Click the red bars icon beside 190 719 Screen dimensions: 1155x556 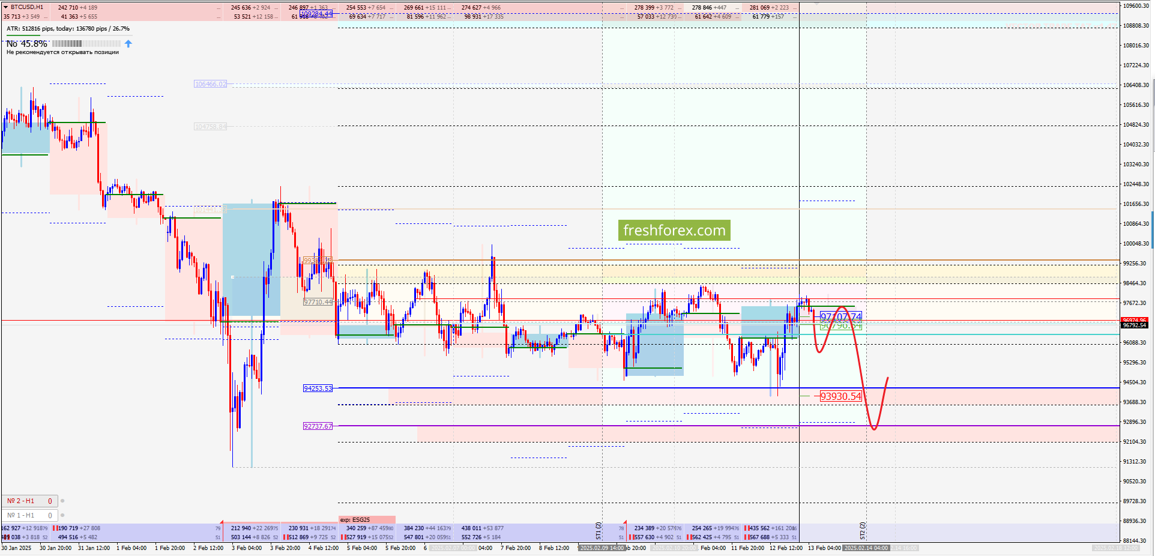(55, 528)
